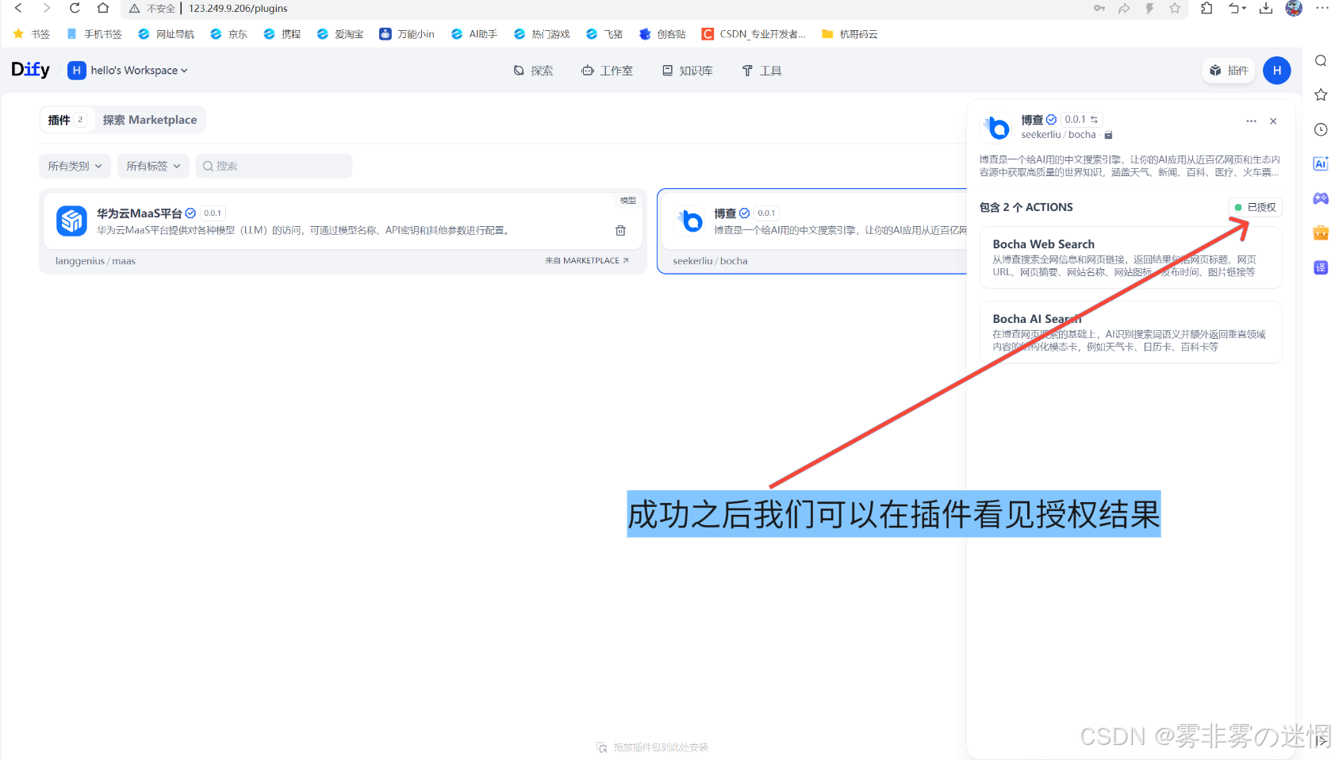Click the 插件 button in the header
This screenshot has height=760, width=1335.
[x=1229, y=71]
